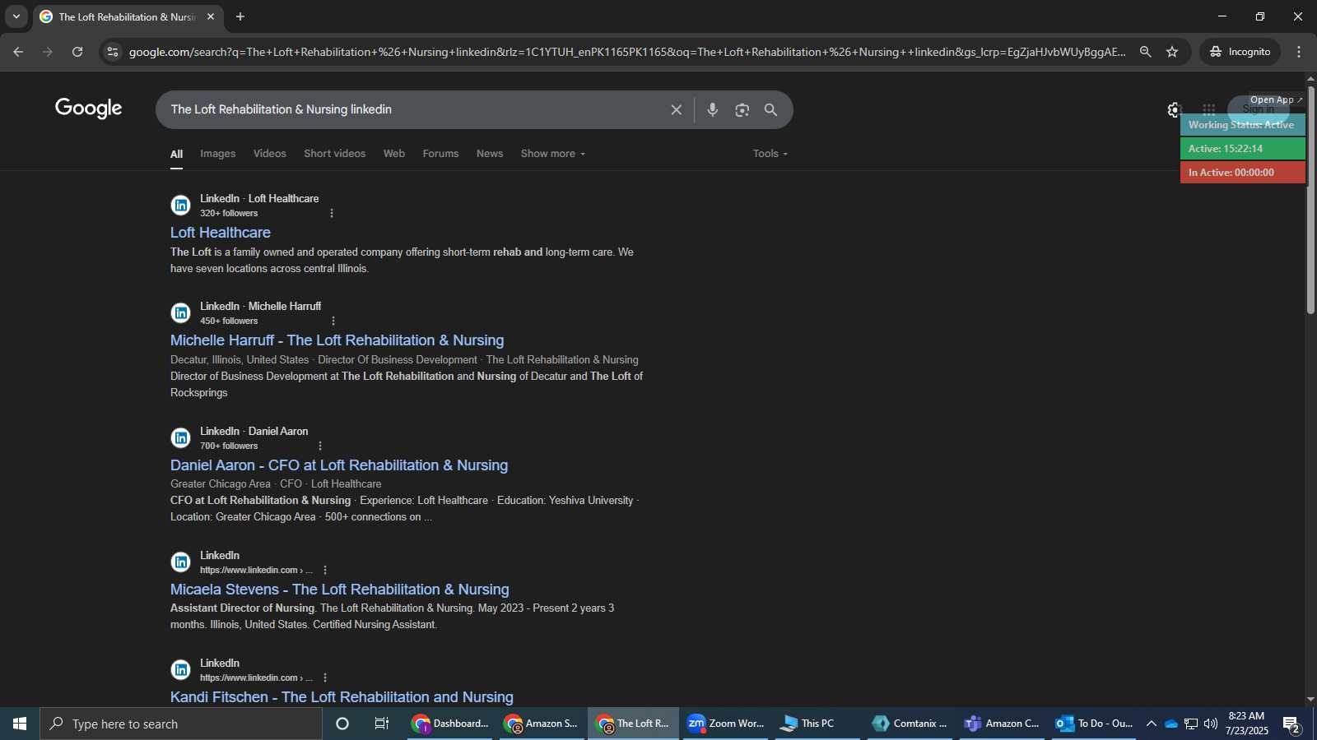Open more options for Micaela Stevens result
The image size is (1317, 740).
325,570
